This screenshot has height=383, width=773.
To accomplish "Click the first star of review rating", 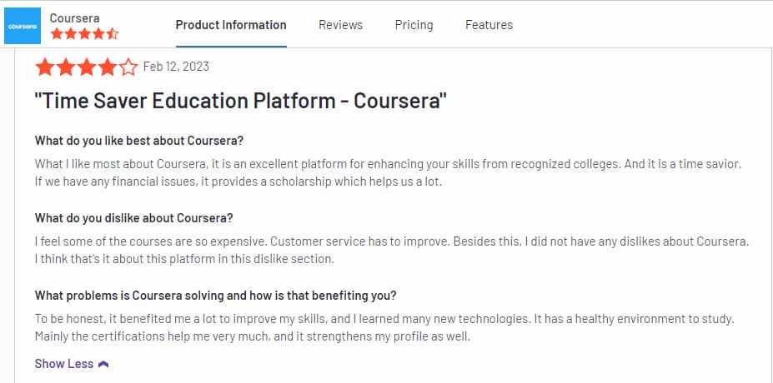I will (45, 67).
